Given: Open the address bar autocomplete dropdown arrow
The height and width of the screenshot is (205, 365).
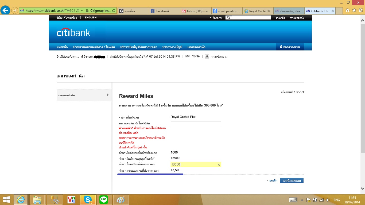Looking at the screenshot, I should [82, 11].
